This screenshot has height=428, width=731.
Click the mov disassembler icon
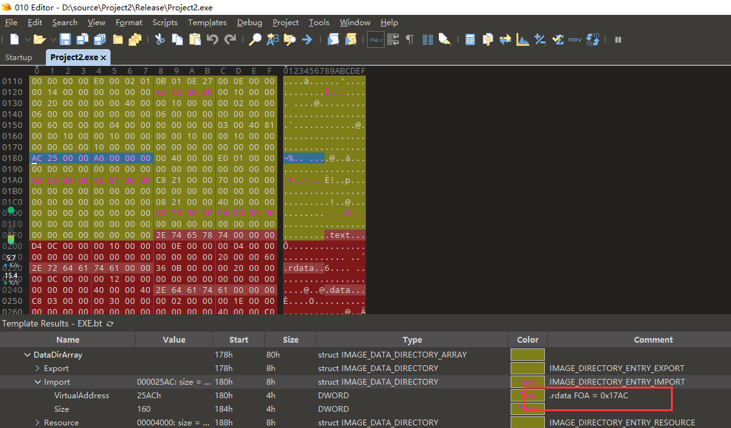[x=575, y=39]
